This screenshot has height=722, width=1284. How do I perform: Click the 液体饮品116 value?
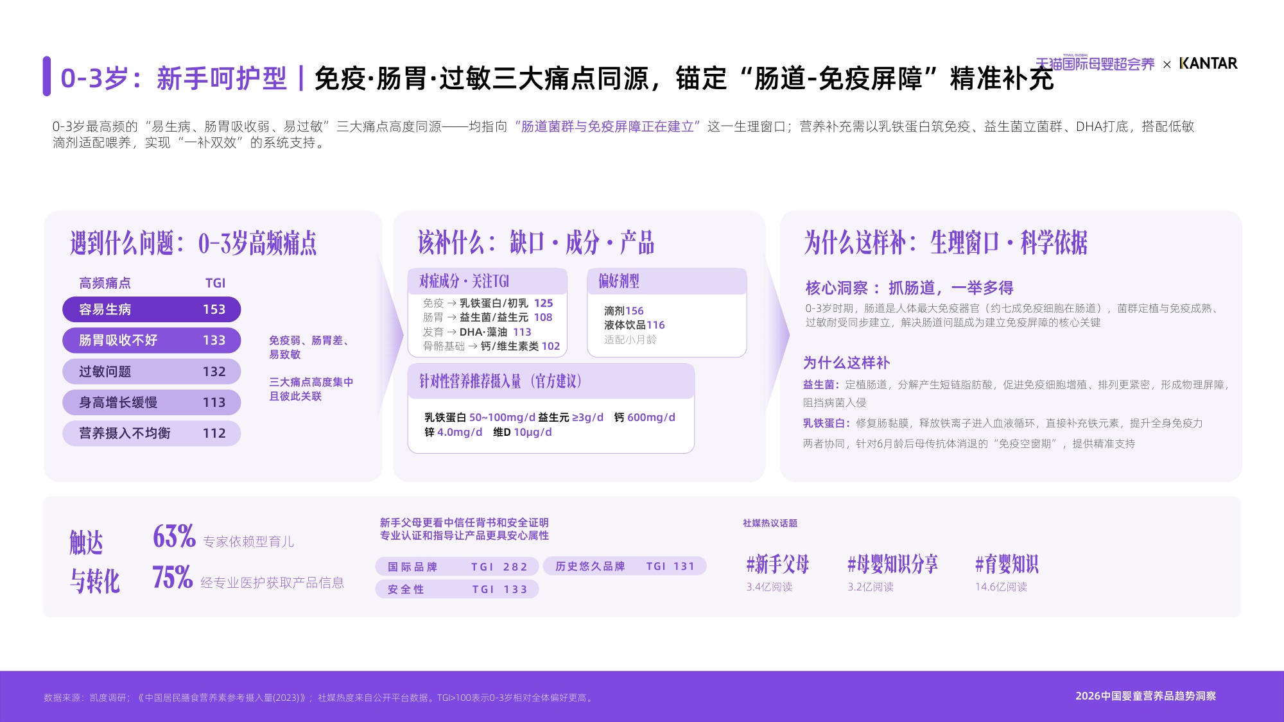[634, 325]
